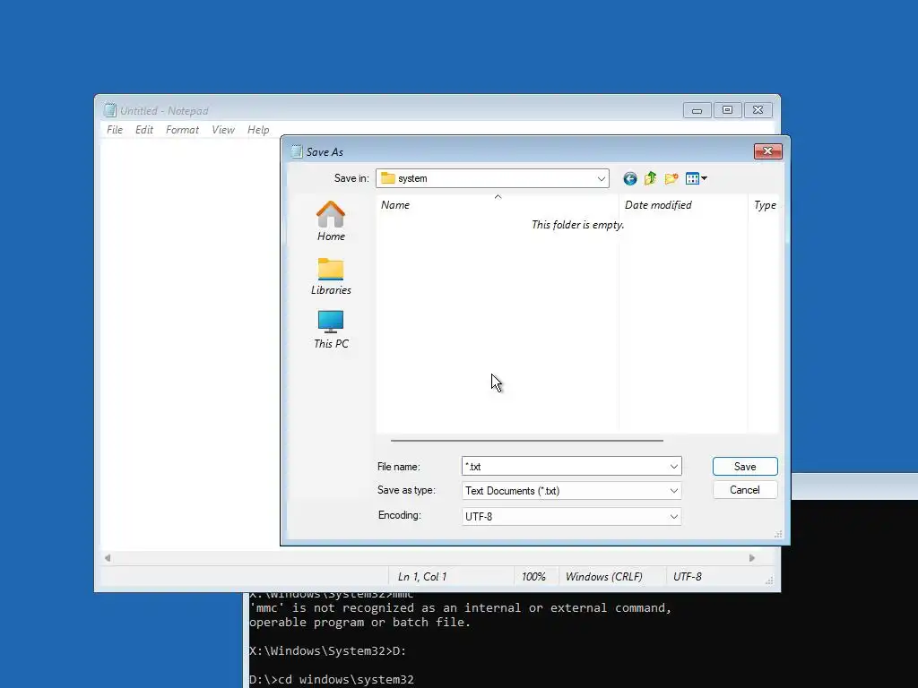918x688 pixels.
Task: Open This PC in the places sidebar
Action: pyautogui.click(x=331, y=330)
